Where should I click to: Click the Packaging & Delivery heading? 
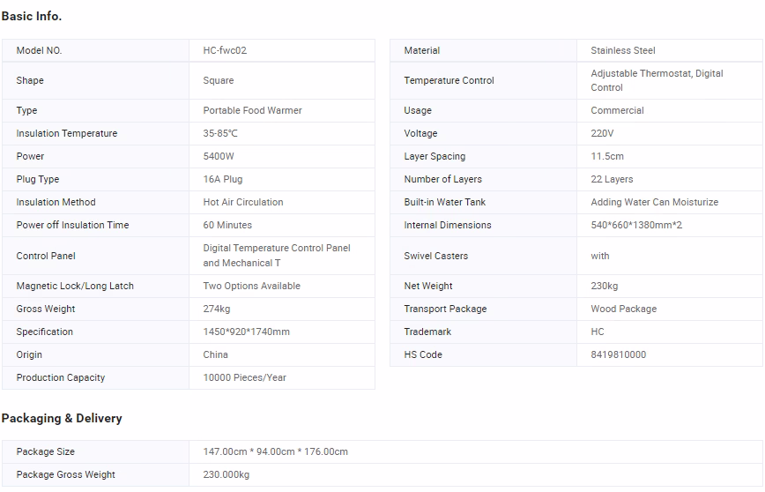coord(62,418)
